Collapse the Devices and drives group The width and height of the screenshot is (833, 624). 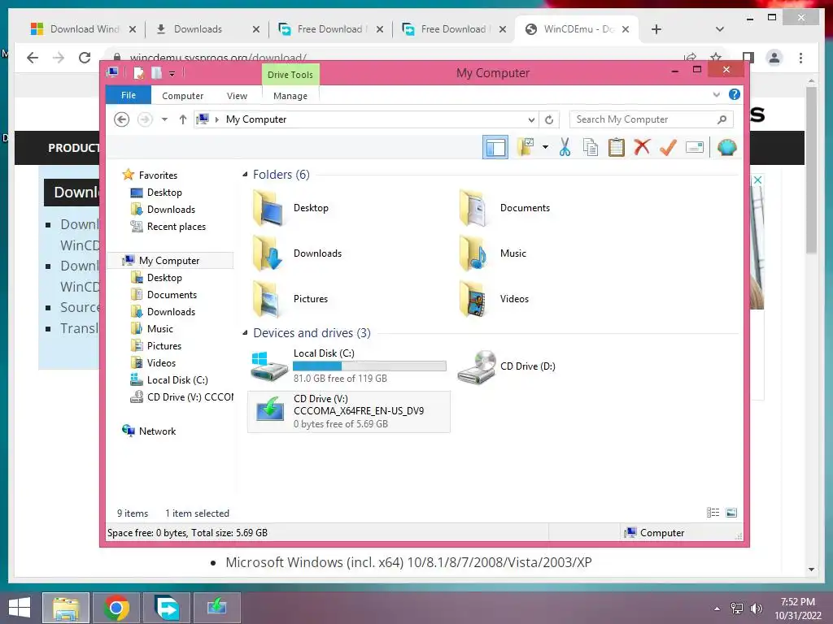pos(245,333)
